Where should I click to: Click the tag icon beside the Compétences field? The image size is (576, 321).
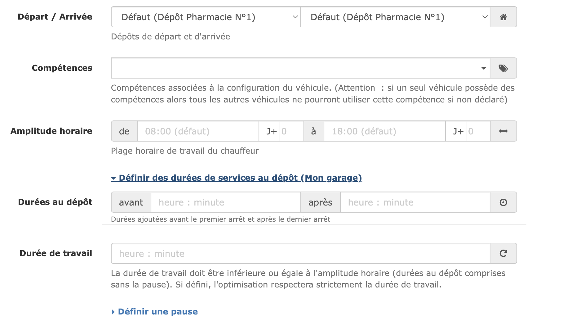503,68
